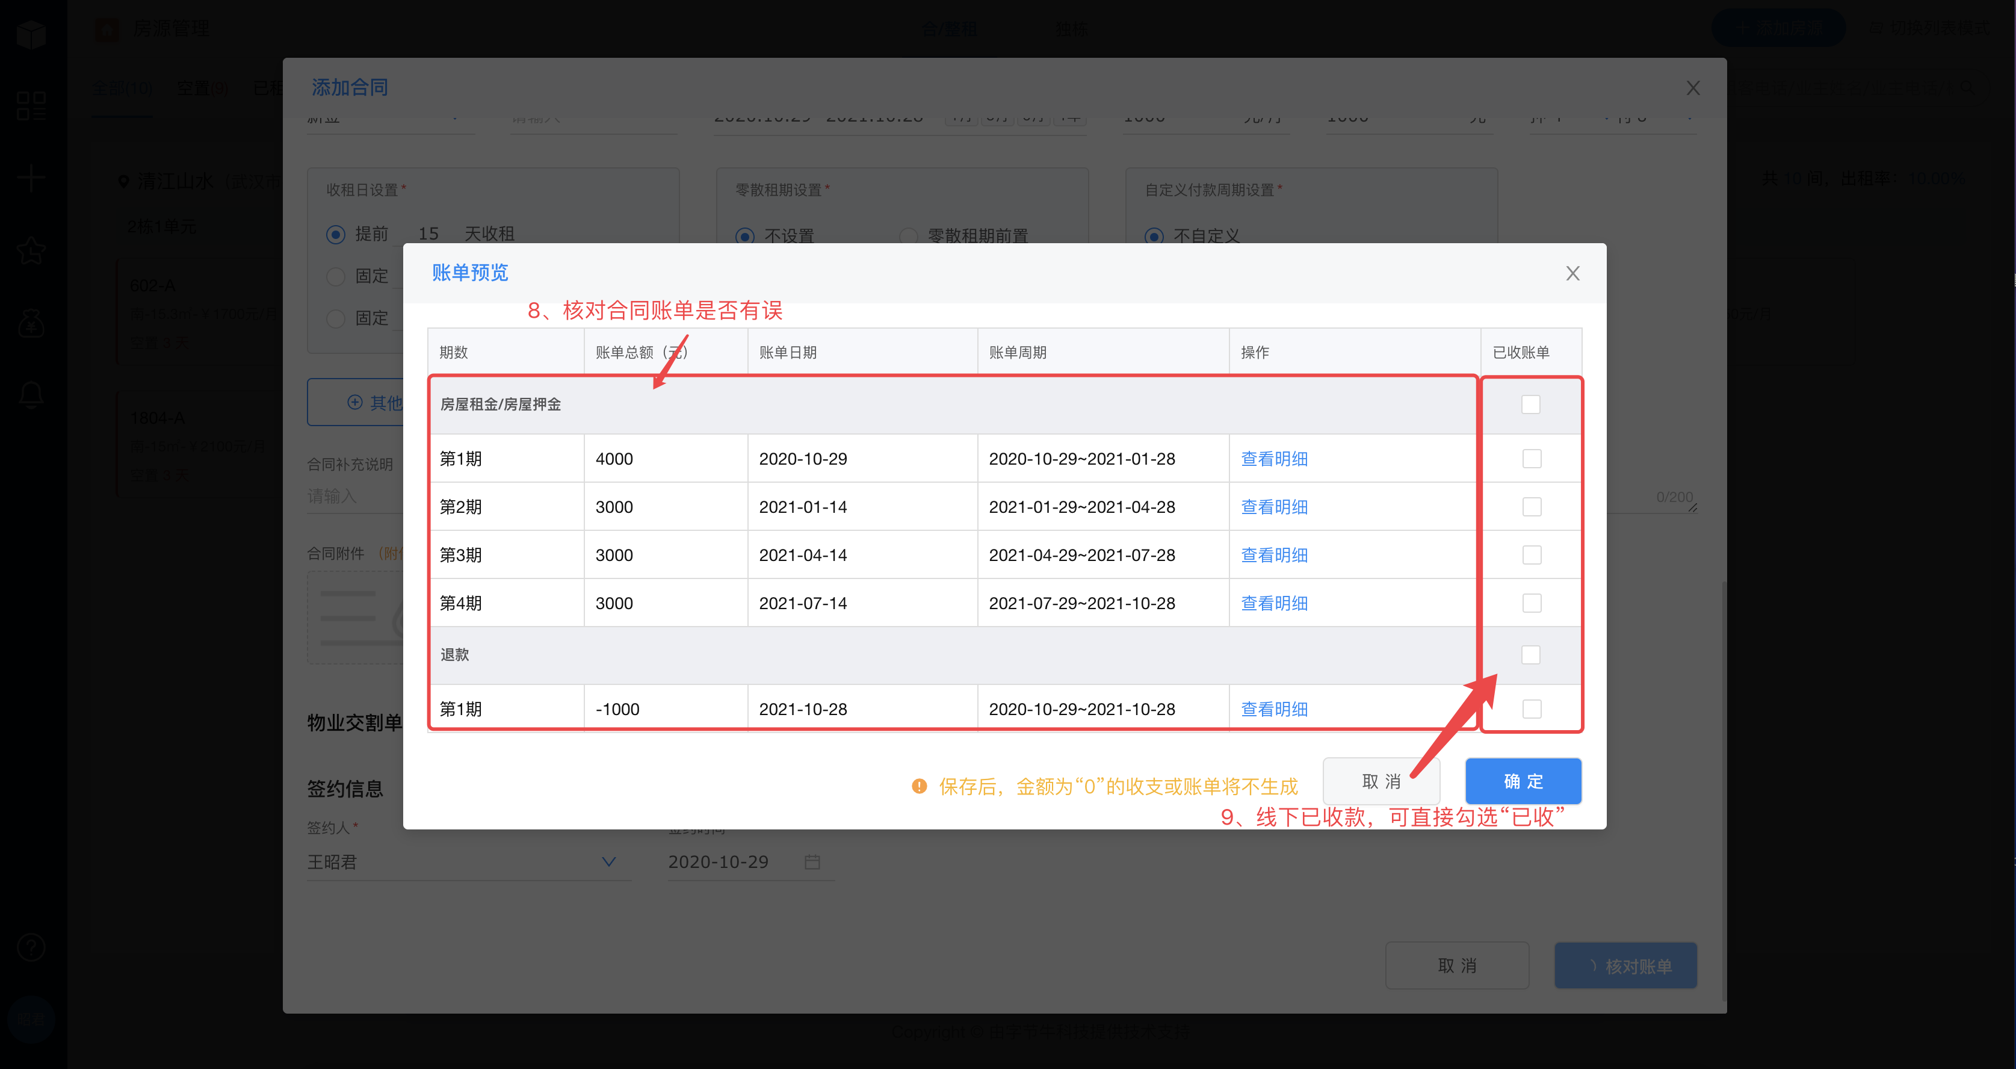Image resolution: width=2016 pixels, height=1069 pixels.
Task: Mark 第2期 bill as received
Action: coord(1532,507)
